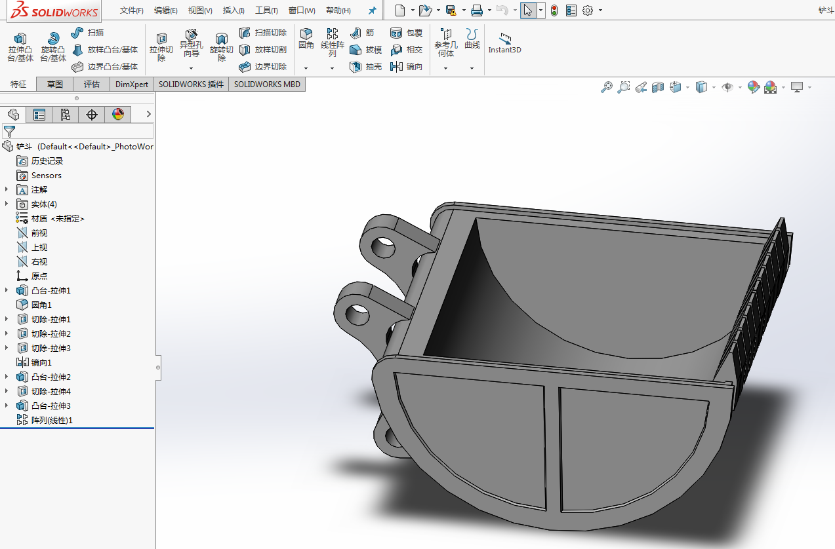Open the dropdown arrow under 线性阵列
835x549 pixels.
click(333, 68)
